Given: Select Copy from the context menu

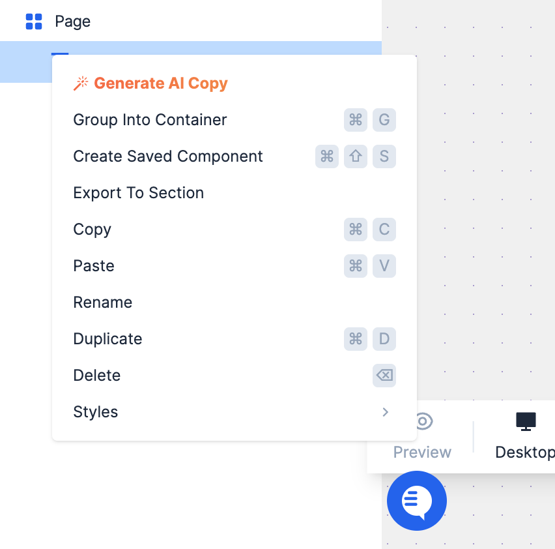Looking at the screenshot, I should tap(92, 230).
